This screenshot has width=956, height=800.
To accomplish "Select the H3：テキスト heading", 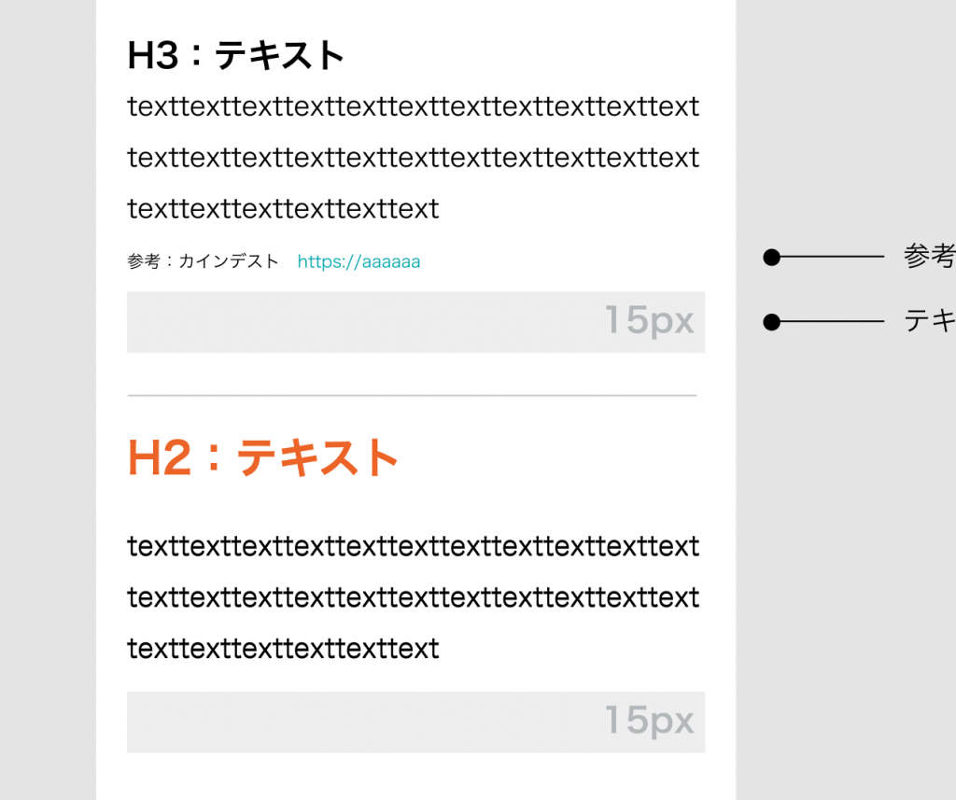I will coord(236,55).
